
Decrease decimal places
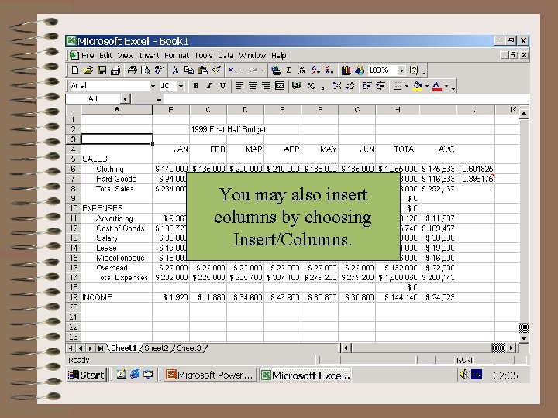[x=350, y=86]
